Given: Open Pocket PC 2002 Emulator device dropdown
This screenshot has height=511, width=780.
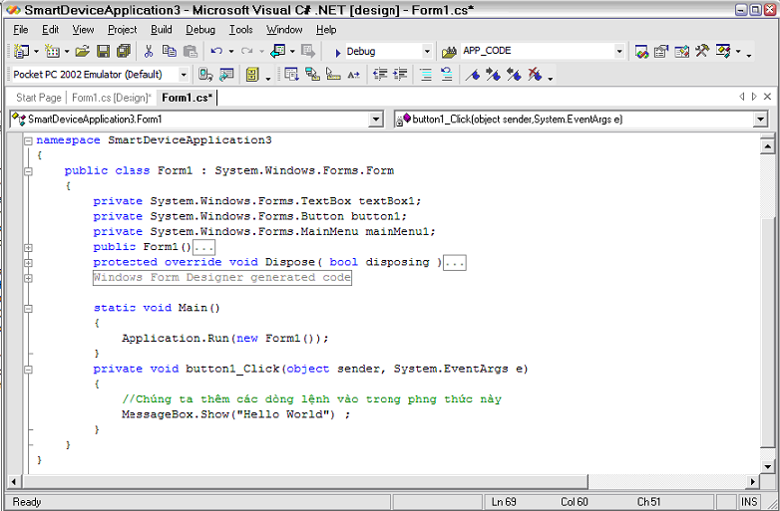Looking at the screenshot, I should 184,75.
